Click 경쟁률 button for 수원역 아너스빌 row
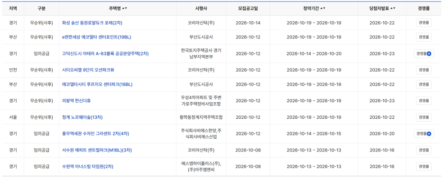This screenshot has width=444, height=178. click(x=424, y=167)
